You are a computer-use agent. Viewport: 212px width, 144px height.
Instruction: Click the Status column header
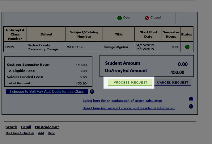pos(187,34)
